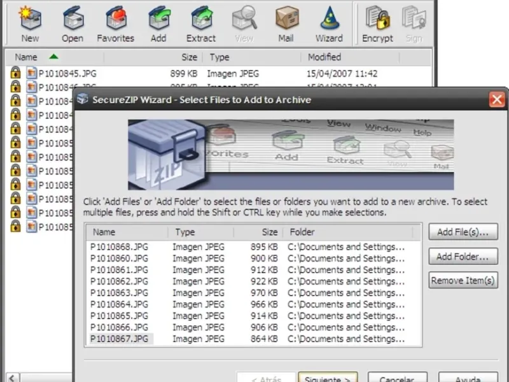Click the lock icon beside P1010845.JPG

tap(15, 73)
